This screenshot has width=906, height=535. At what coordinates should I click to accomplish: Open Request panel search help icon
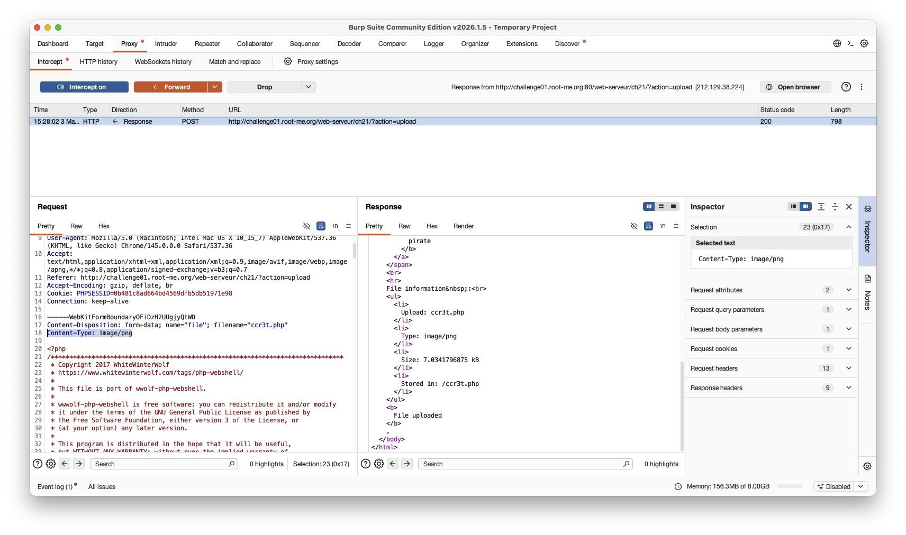[x=38, y=464]
